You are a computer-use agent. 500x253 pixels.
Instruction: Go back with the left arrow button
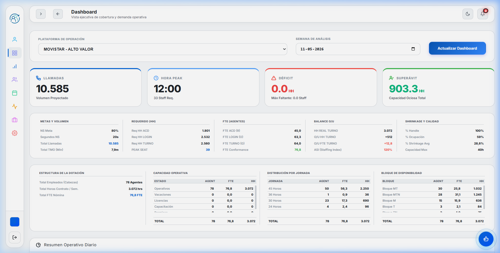(58, 14)
